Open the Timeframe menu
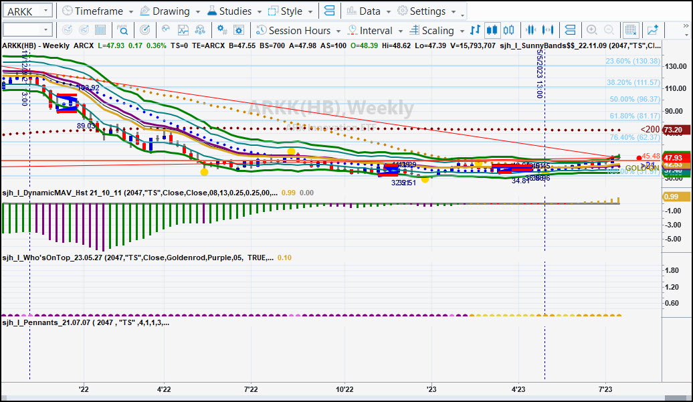The width and height of the screenshot is (693, 402). (98, 11)
